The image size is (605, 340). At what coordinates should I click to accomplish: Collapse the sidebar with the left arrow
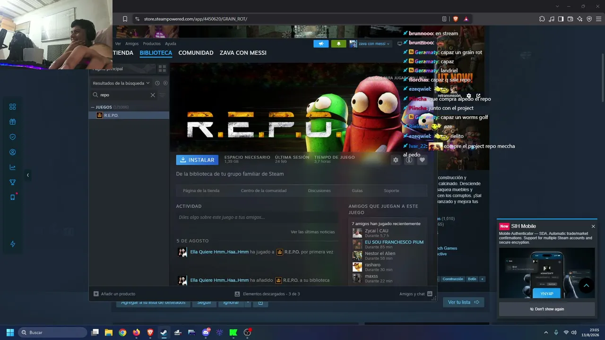click(x=27, y=175)
